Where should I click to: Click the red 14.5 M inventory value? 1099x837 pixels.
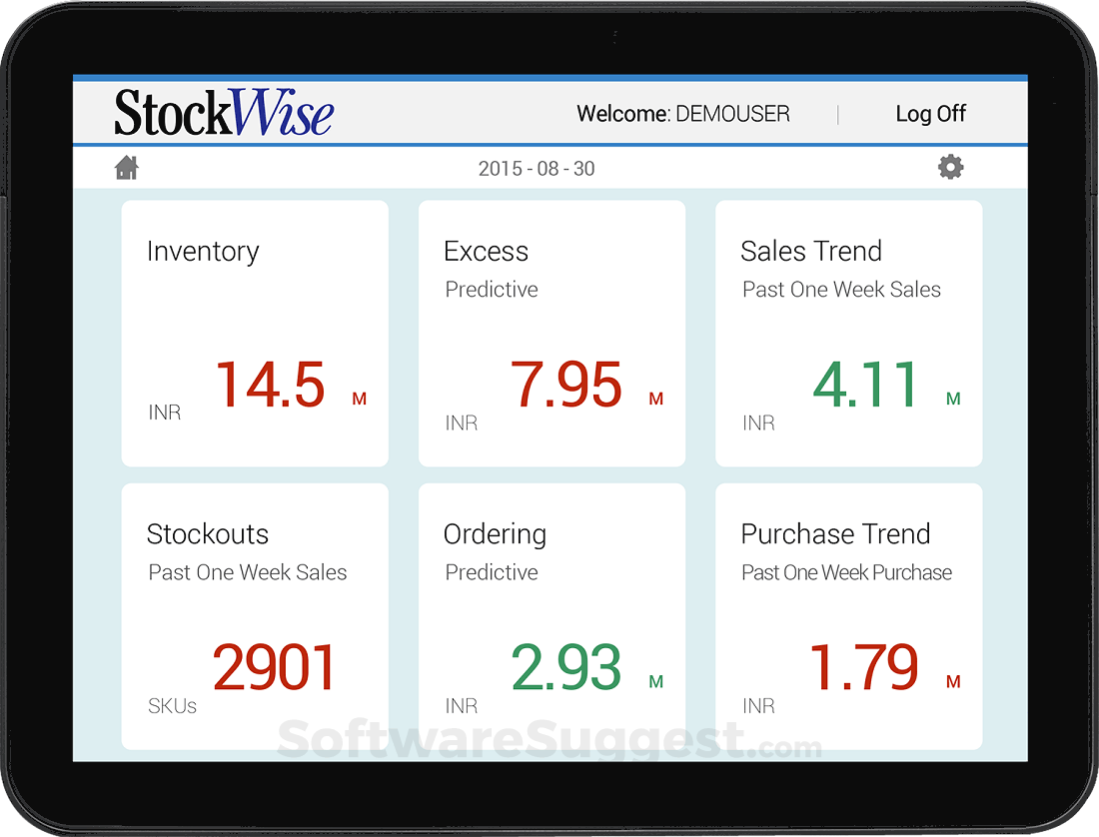[271, 387]
